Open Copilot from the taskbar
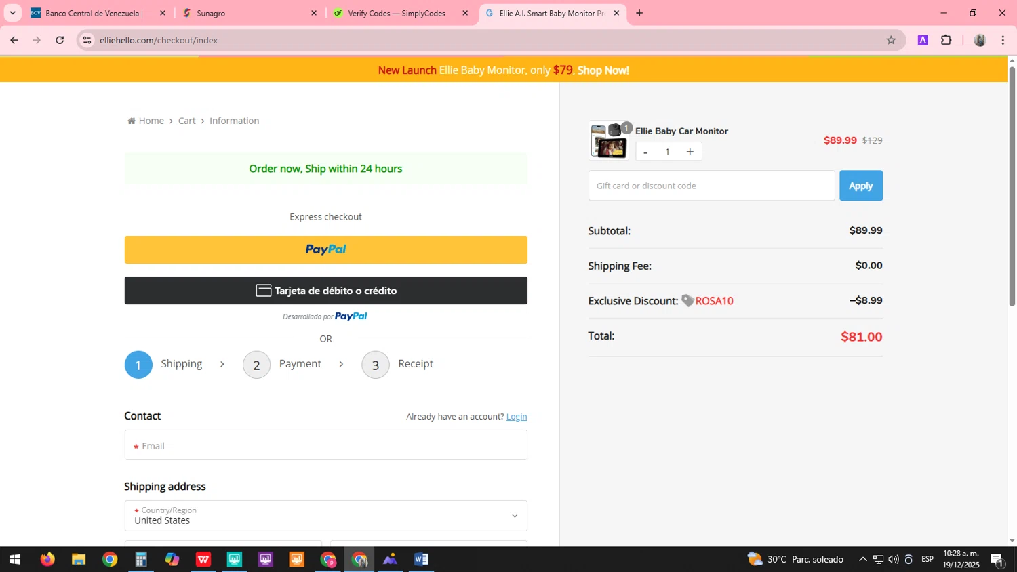The width and height of the screenshot is (1017, 572). click(x=172, y=559)
